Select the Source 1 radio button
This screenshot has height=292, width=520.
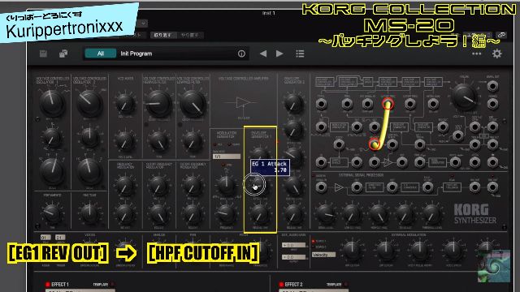click(313, 241)
